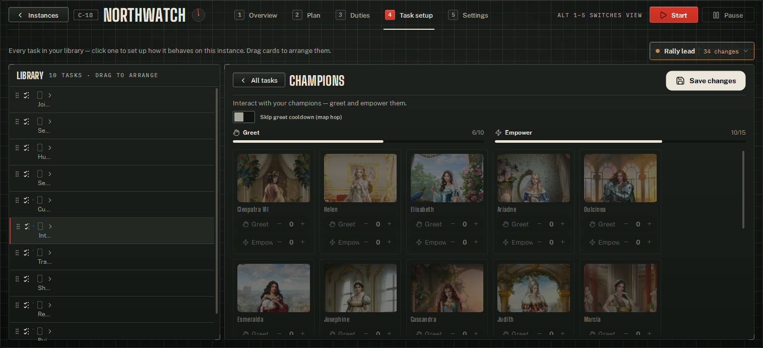This screenshot has width=763, height=348.
Task: Click the hand icon beside the Greet progress label
Action: pyautogui.click(x=236, y=133)
